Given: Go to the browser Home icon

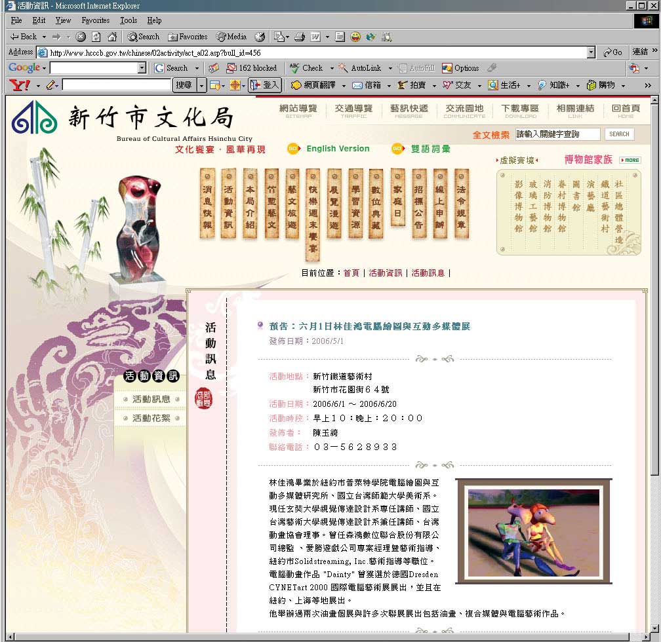Looking at the screenshot, I should point(112,37).
